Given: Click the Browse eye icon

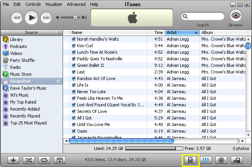Looking at the screenshot, I should (x=236, y=15).
